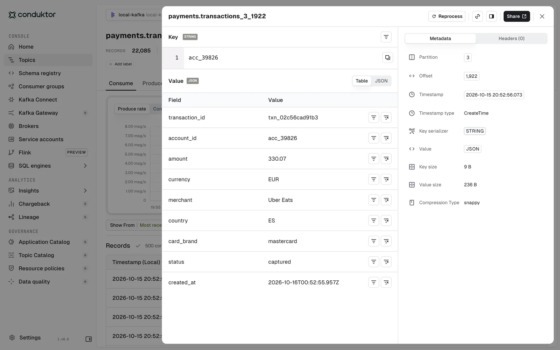Click the exclude filter icon for status

(x=386, y=262)
